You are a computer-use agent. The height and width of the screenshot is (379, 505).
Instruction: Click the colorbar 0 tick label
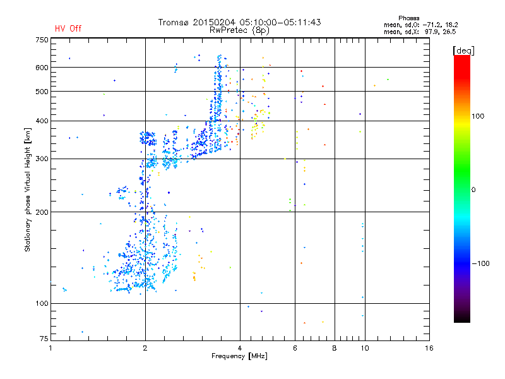(x=473, y=190)
